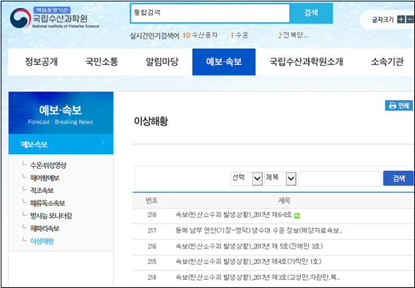
Task: Select 해어황예보 in the sidebar
Action: coord(45,178)
